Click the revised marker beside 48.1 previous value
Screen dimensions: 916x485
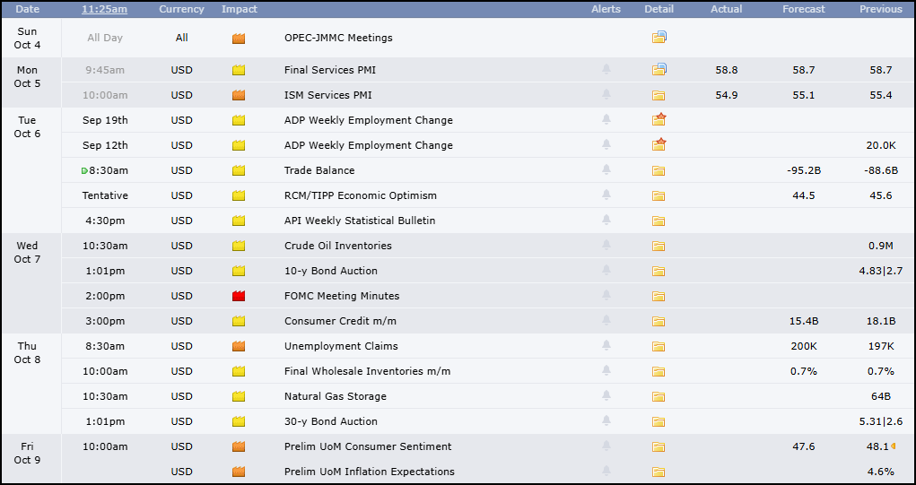pos(894,446)
